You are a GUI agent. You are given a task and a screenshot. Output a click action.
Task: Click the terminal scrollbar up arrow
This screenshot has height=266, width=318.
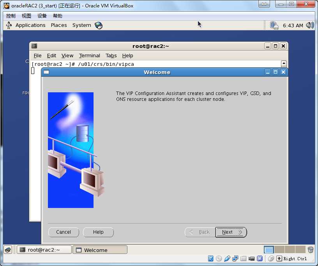[x=284, y=63]
